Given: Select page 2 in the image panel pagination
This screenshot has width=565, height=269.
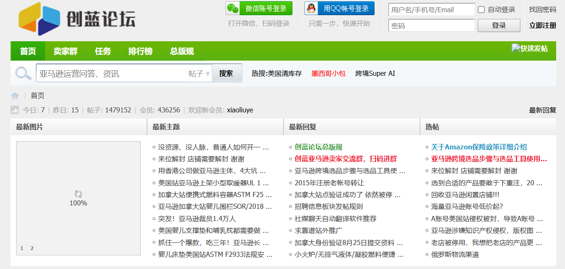Looking at the screenshot, I should click(x=32, y=249).
